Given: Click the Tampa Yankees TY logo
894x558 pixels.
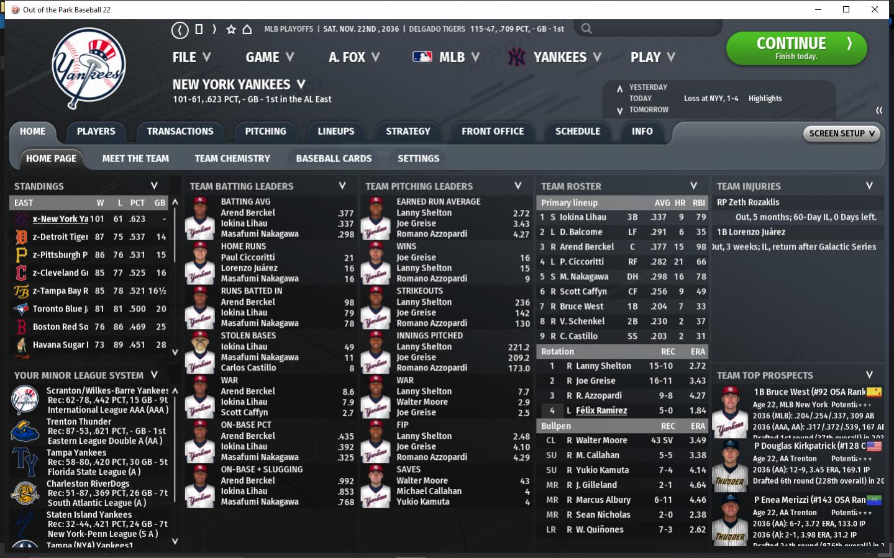Looking at the screenshot, I should (x=25, y=462).
